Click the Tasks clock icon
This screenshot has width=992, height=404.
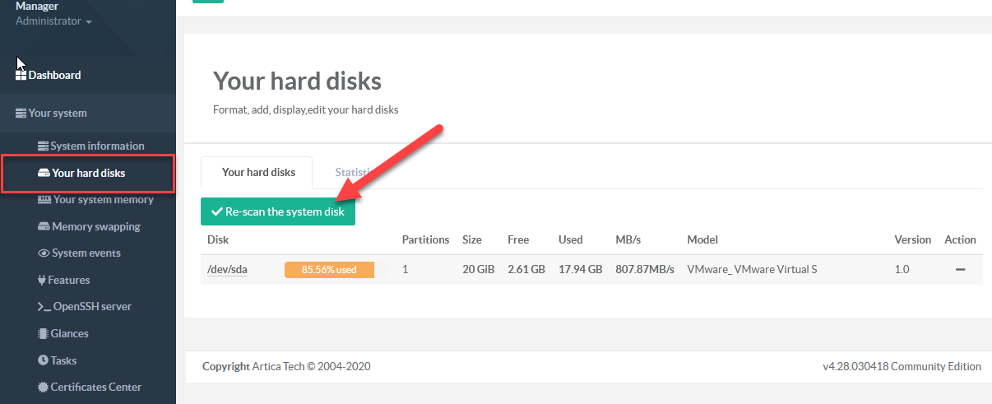tap(44, 360)
